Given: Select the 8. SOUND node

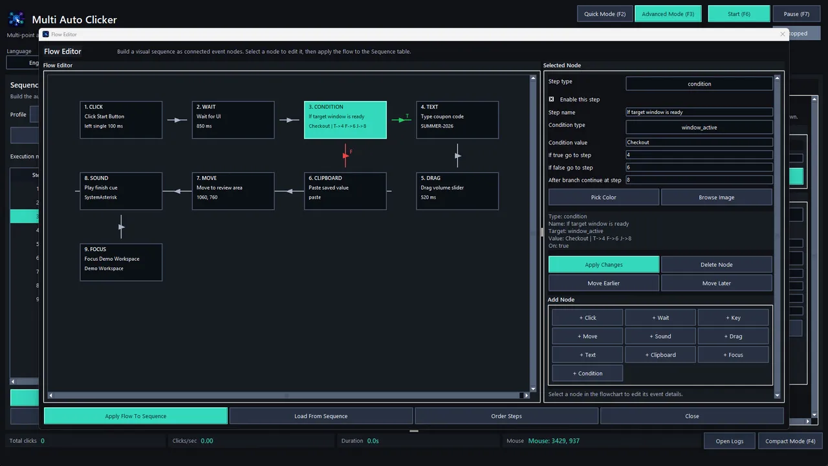Looking at the screenshot, I should 121,191.
